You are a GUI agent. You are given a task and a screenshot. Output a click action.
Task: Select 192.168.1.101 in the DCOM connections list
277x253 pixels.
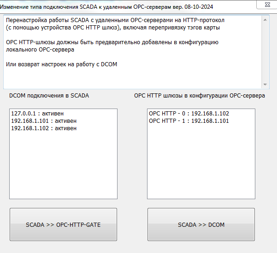click(x=43, y=121)
